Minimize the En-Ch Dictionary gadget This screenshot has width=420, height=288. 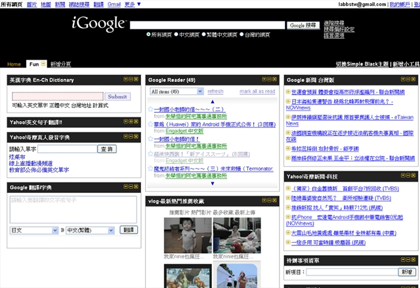[131, 79]
